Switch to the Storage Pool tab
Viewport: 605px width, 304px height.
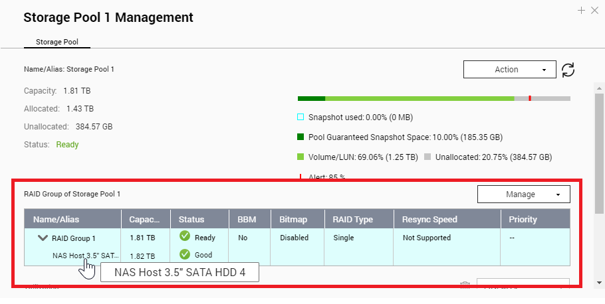pos(57,42)
